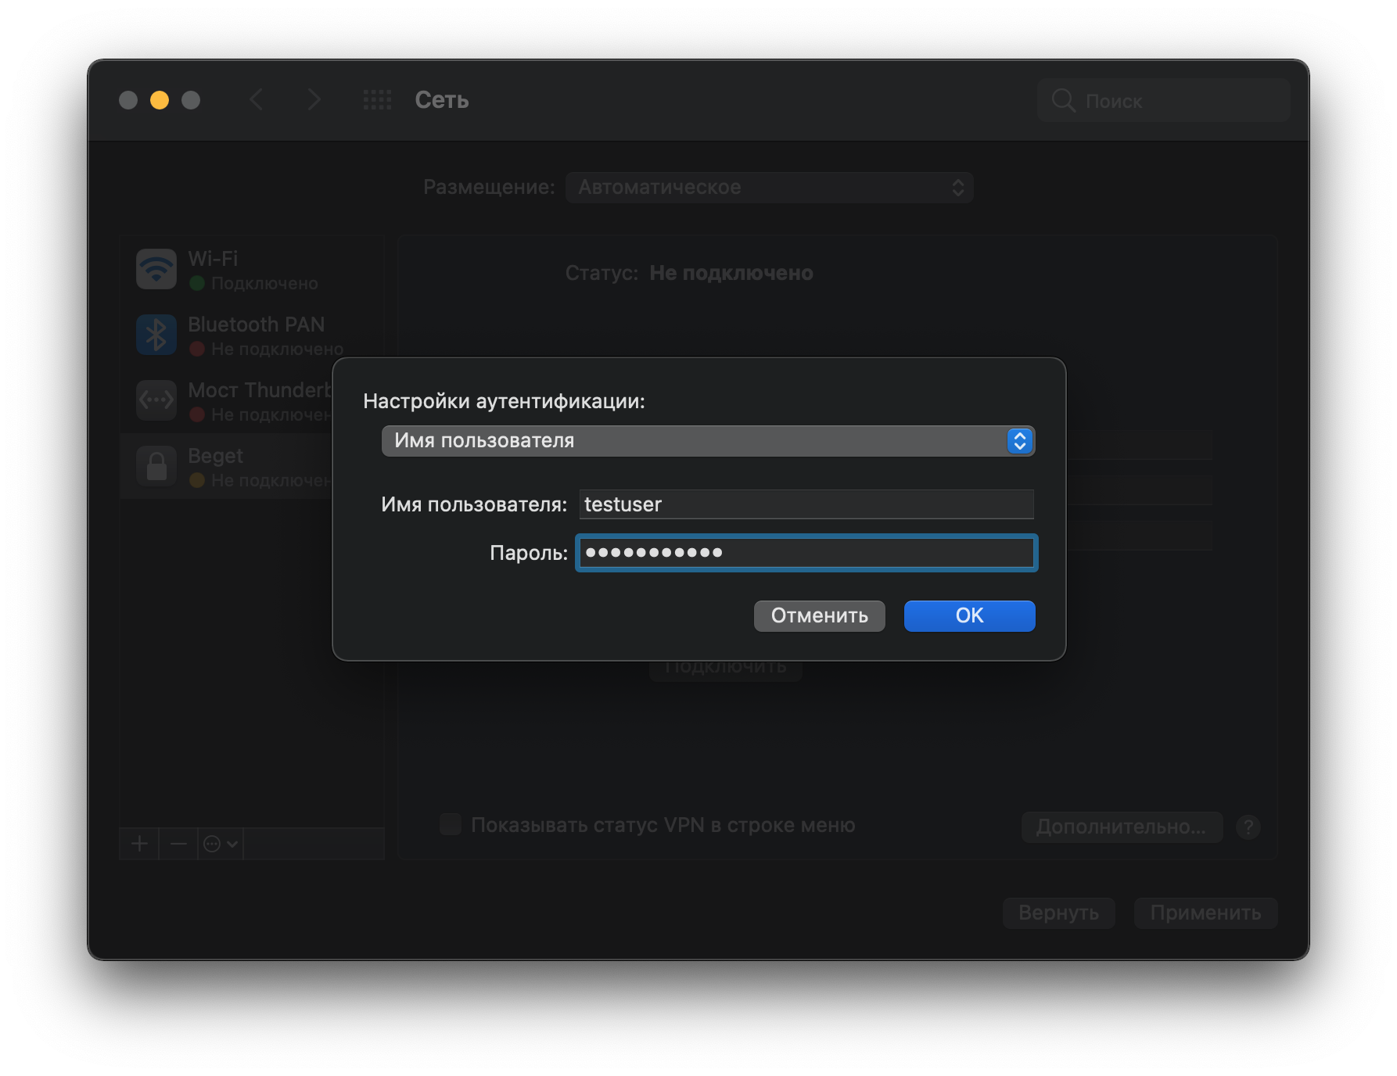The height and width of the screenshot is (1076, 1397).
Task: Click Применить to apply changes
Action: [x=1205, y=913]
